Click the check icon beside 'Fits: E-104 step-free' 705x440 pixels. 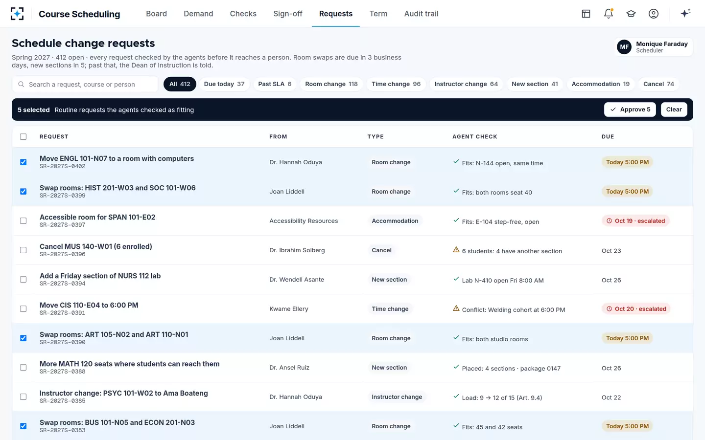click(456, 220)
